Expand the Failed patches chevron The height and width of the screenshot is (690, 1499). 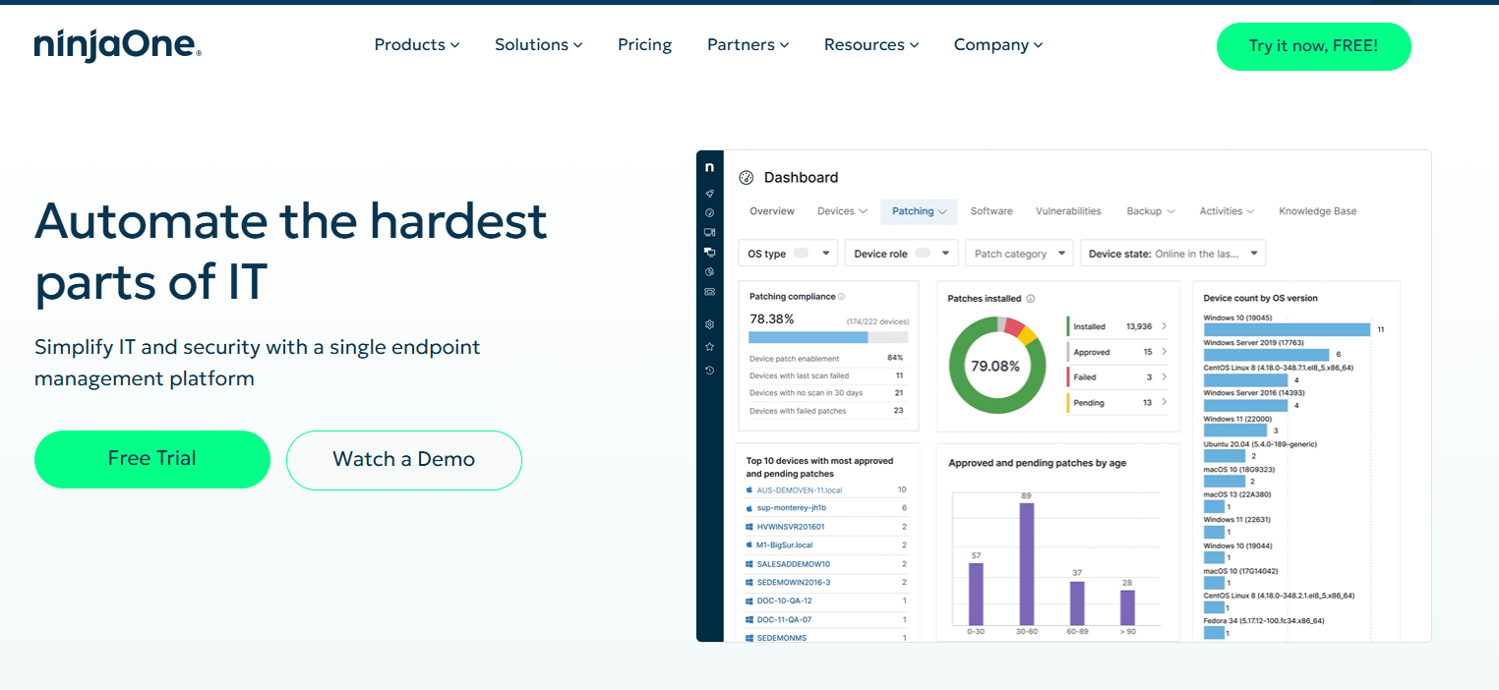point(1165,377)
